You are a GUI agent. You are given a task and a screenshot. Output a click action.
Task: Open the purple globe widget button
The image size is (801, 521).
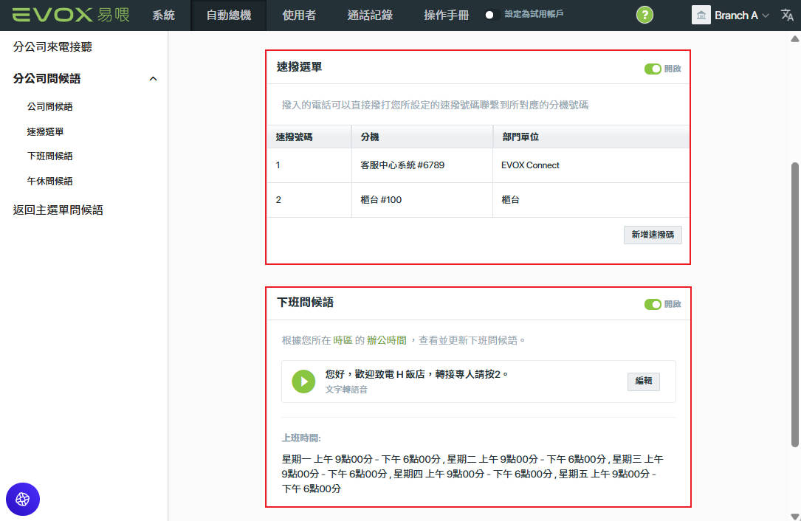pos(22,499)
